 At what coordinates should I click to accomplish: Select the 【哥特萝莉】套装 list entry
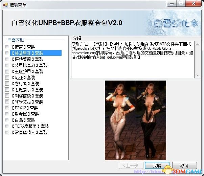click(27, 59)
